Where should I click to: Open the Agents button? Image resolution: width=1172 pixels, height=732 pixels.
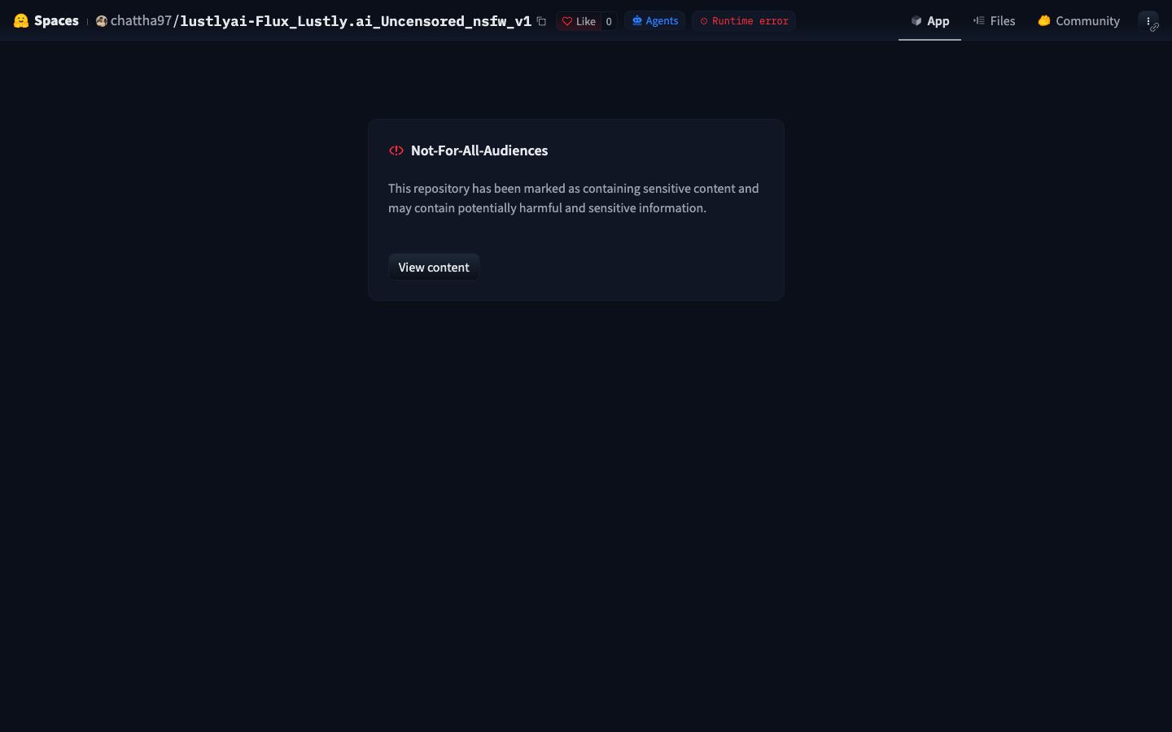(655, 21)
